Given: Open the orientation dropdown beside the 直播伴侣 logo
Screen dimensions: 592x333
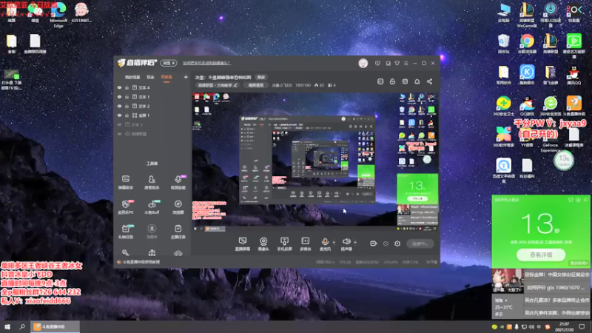Looking at the screenshot, I should [169, 63].
